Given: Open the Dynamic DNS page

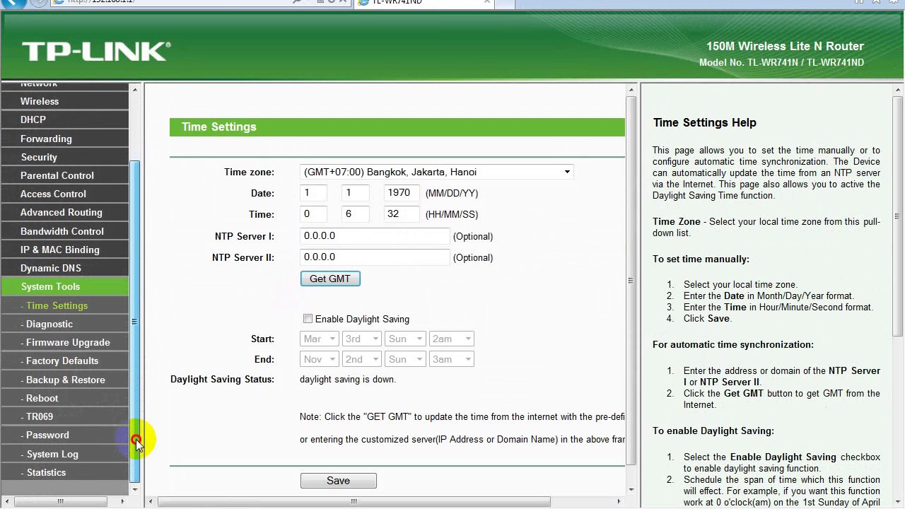Looking at the screenshot, I should [x=65, y=268].
